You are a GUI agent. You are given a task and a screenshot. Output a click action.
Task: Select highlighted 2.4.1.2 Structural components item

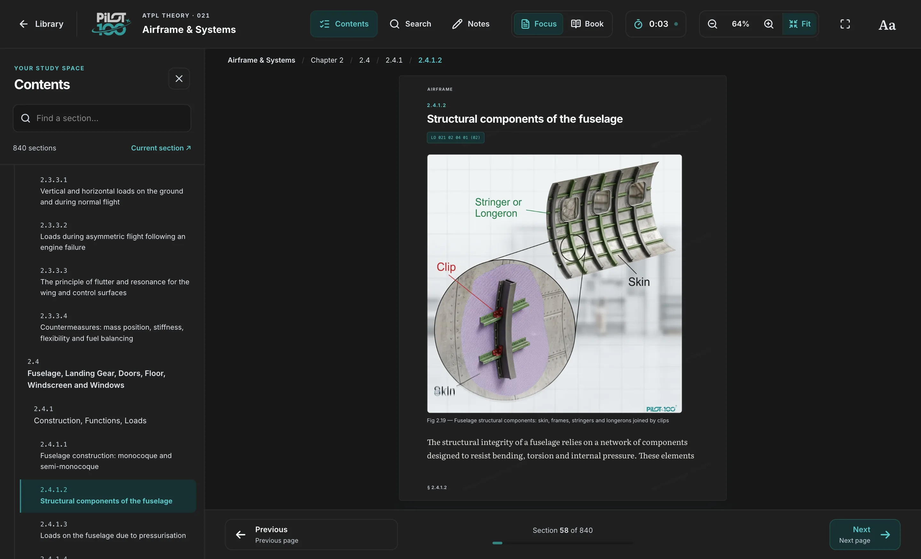(x=108, y=495)
